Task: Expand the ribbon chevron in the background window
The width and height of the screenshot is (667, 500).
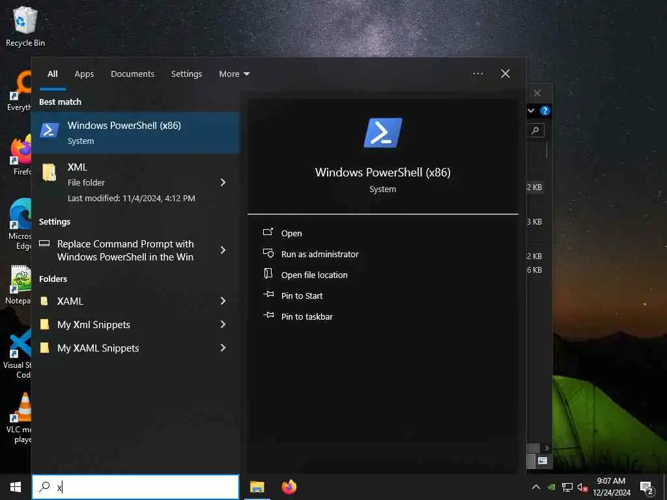Action: 531,111
